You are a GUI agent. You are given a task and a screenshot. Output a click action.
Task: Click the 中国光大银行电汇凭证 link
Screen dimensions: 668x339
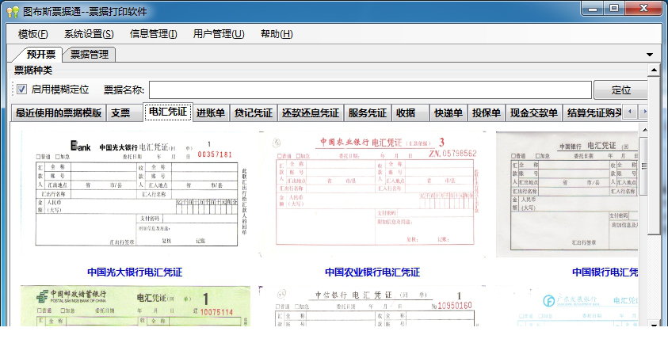[x=135, y=272]
